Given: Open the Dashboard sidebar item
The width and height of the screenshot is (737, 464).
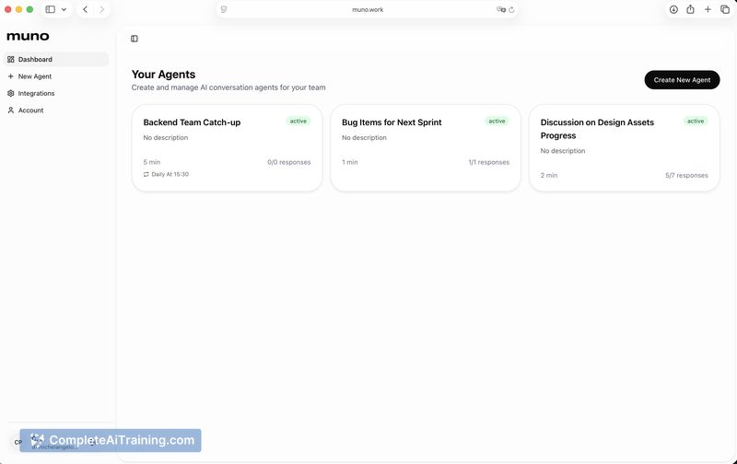Looking at the screenshot, I should (56, 59).
